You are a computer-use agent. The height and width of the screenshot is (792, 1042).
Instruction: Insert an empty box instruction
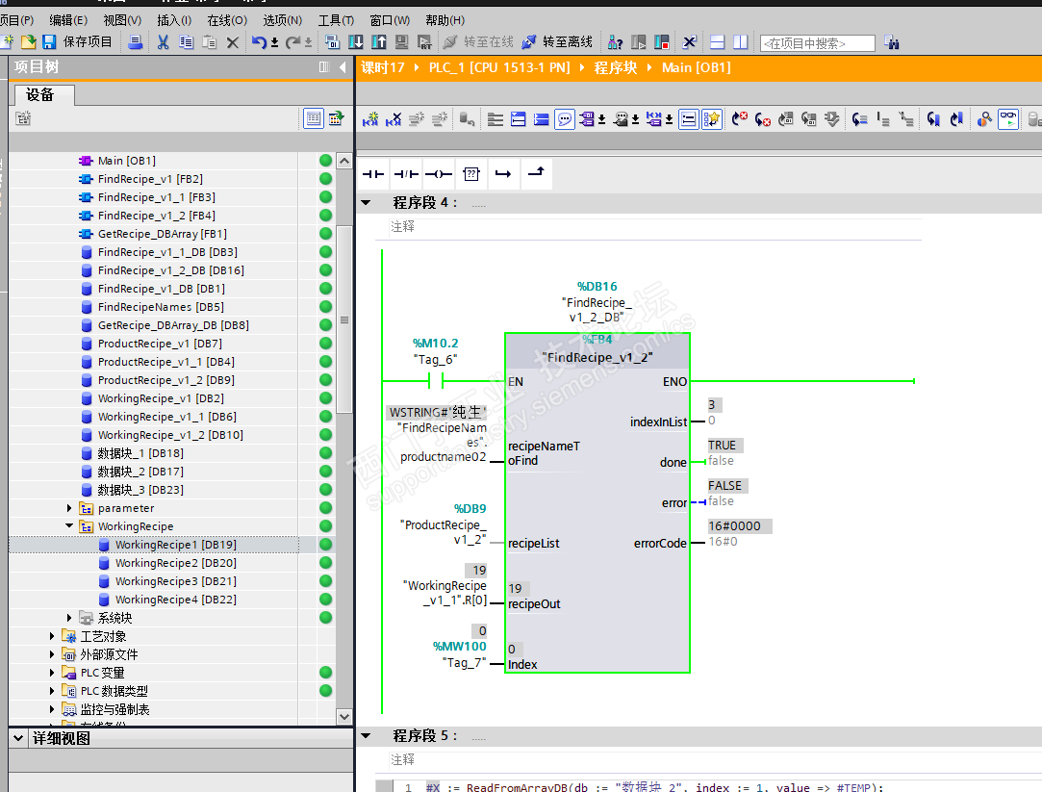(470, 174)
